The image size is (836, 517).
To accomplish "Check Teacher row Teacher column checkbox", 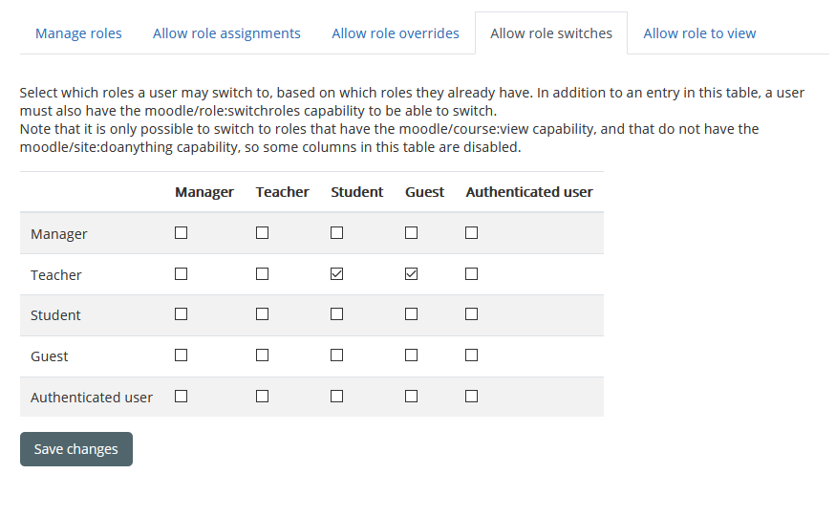I will [263, 274].
